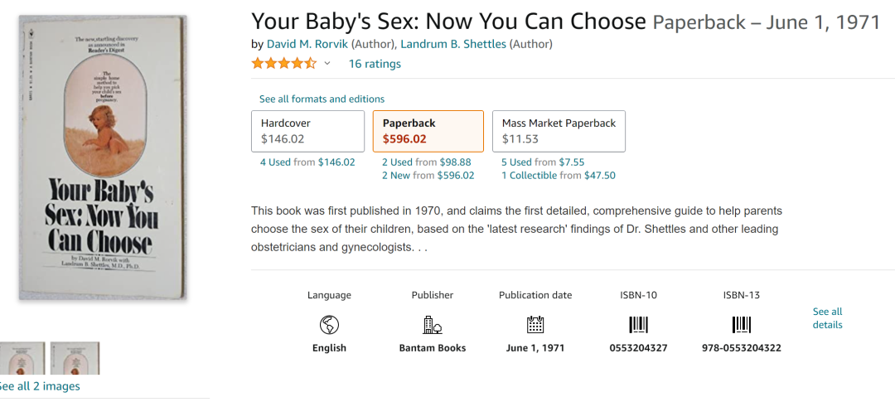
Task: Select the Hardcover format option
Action: (x=307, y=131)
